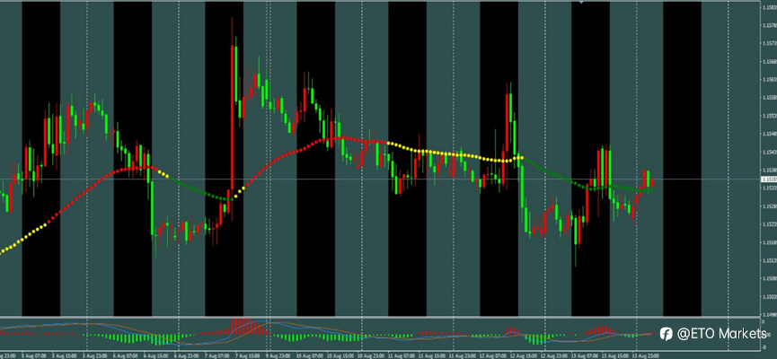This screenshot has height=359, width=777.
Task: Click the '7 Aug 07:00' time axis label
Action: (217, 356)
